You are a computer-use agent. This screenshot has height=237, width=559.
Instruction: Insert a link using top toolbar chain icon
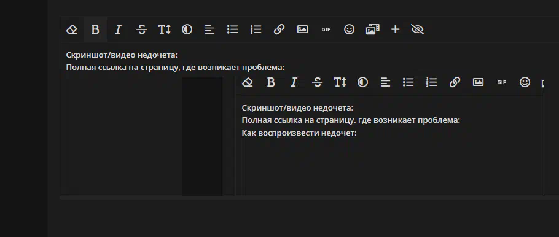point(279,29)
